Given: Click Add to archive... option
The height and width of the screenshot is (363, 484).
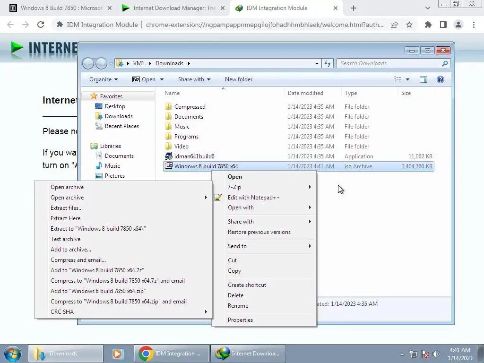Looking at the screenshot, I should pyautogui.click(x=123, y=250).
